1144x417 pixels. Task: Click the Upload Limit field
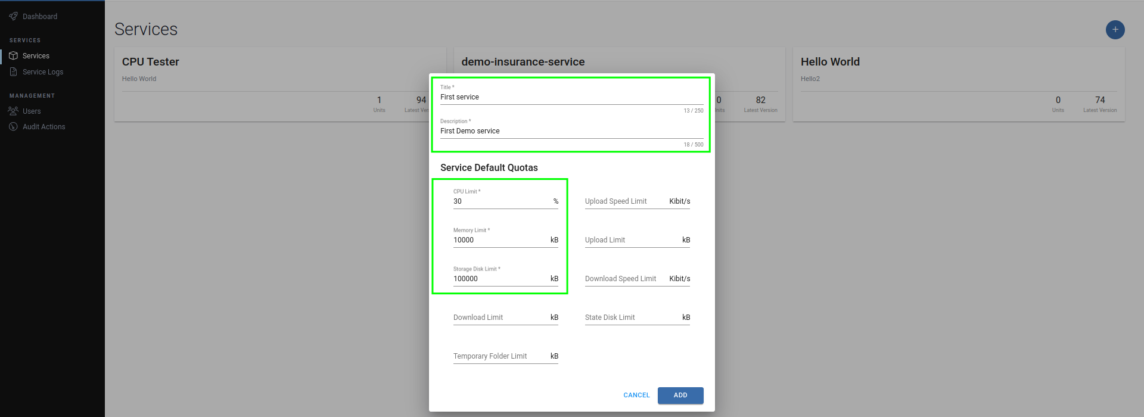click(x=637, y=240)
